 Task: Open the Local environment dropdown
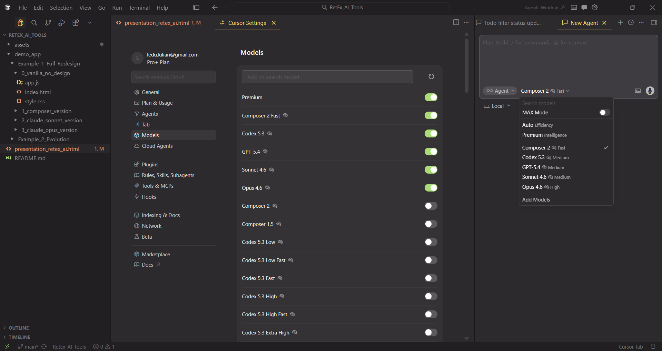coord(497,106)
